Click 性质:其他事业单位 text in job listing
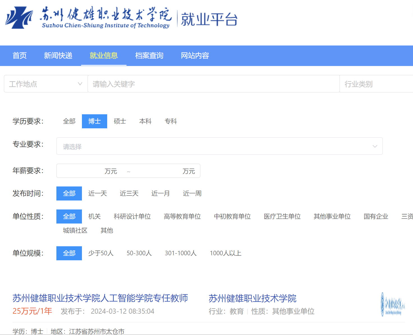413x335 pixels. pyautogui.click(x=283, y=311)
